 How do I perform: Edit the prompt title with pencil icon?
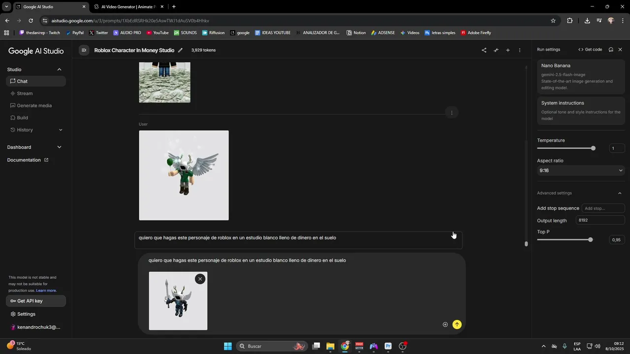pyautogui.click(x=180, y=50)
